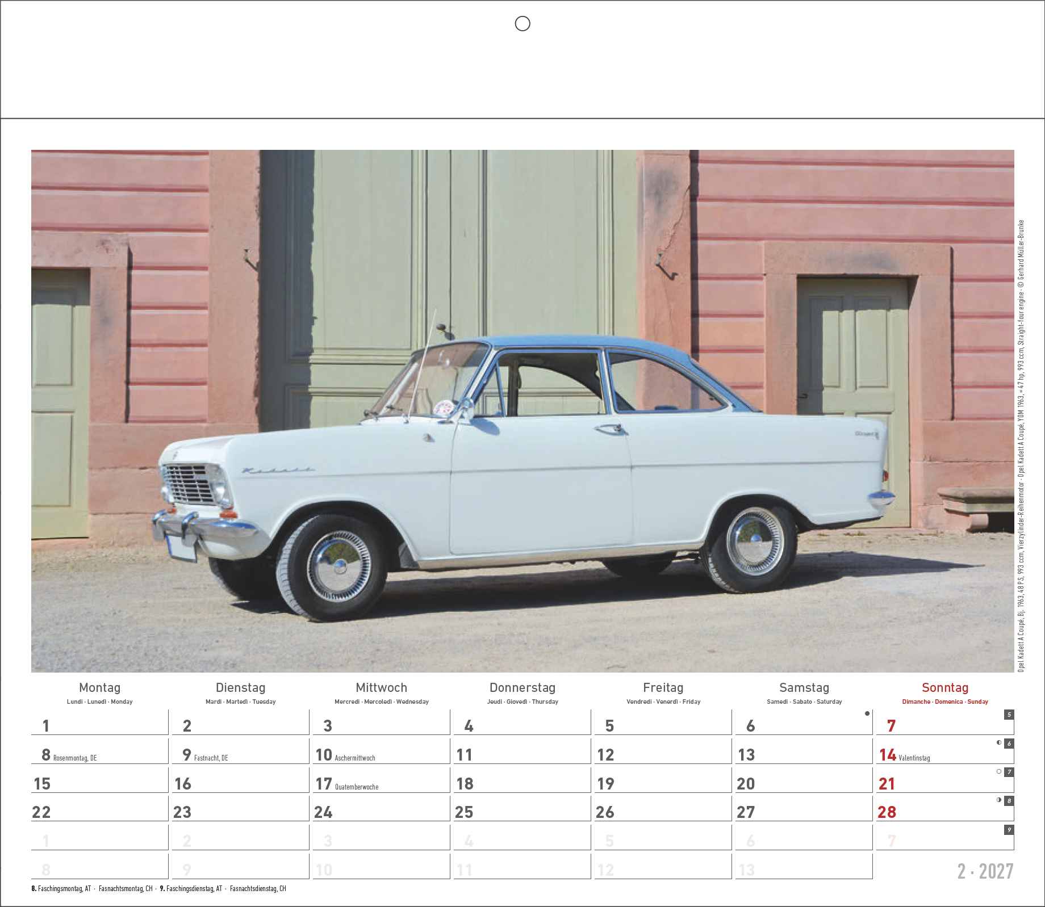Click the half-moon icon next to week badge 6
The height and width of the screenshot is (907, 1045).
pyautogui.click(x=999, y=742)
